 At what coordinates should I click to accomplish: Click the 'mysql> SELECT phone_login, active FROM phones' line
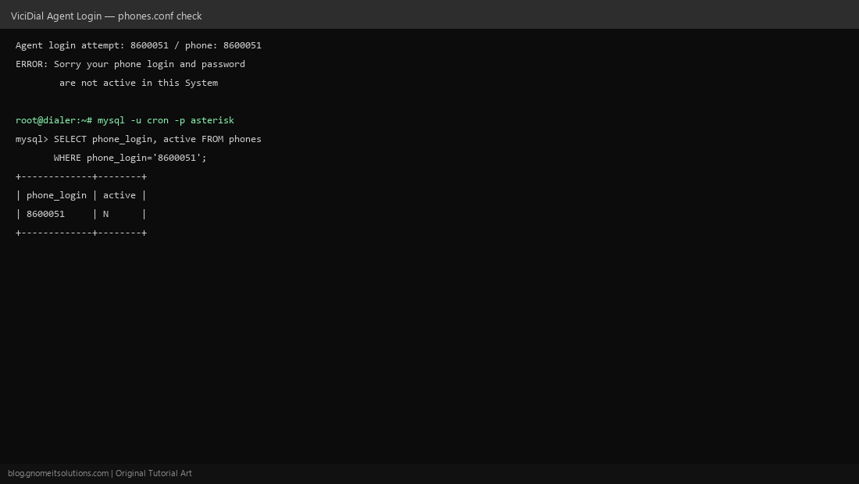click(x=138, y=139)
